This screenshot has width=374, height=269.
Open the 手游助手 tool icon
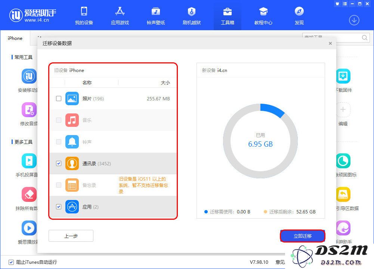(x=343, y=228)
